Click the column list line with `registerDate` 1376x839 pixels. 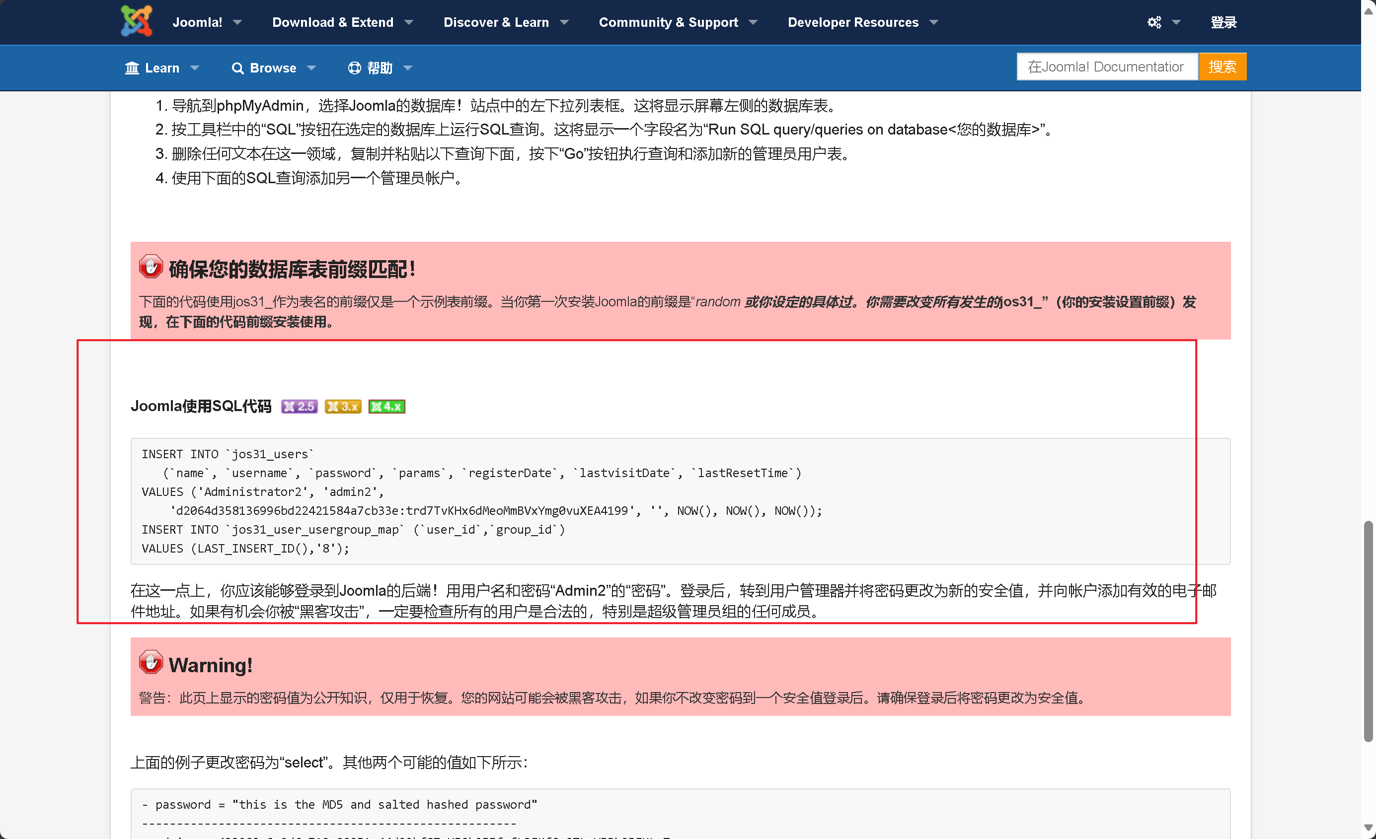(482, 473)
